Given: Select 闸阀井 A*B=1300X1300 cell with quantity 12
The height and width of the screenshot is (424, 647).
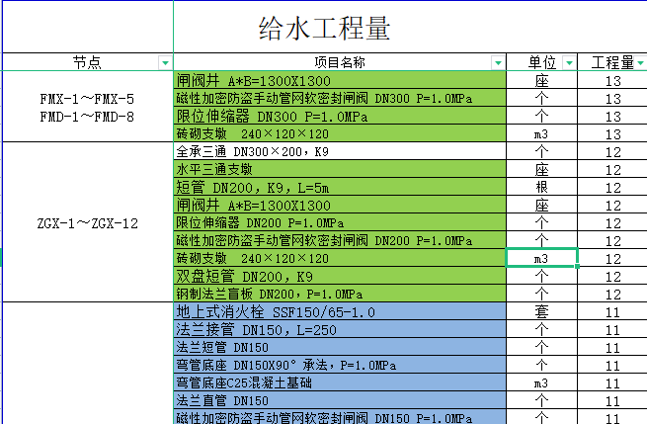Looking at the screenshot, I should [x=340, y=205].
